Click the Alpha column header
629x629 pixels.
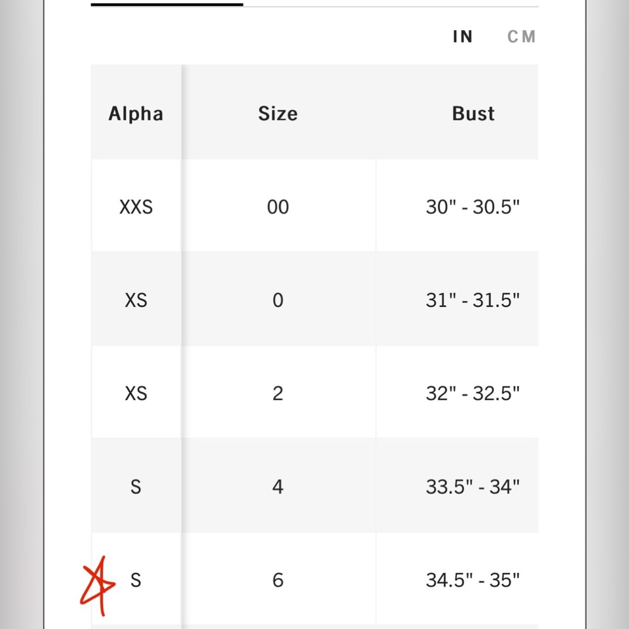coord(136,114)
